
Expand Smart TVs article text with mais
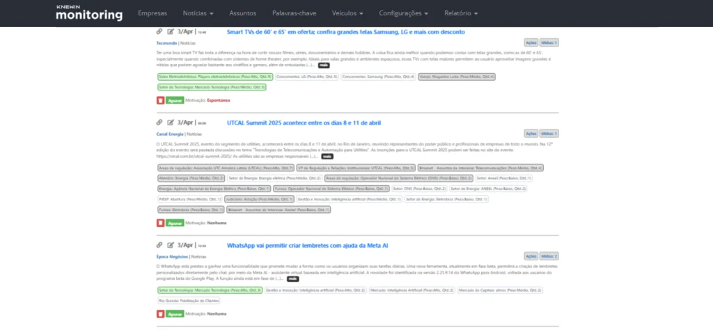pos(324,65)
